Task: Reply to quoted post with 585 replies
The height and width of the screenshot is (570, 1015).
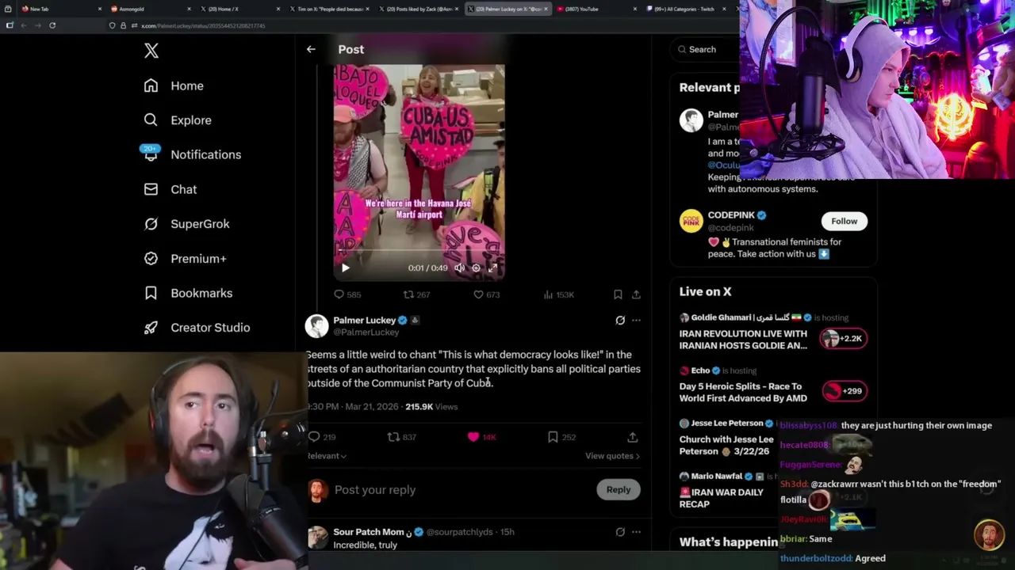Action: point(347,294)
